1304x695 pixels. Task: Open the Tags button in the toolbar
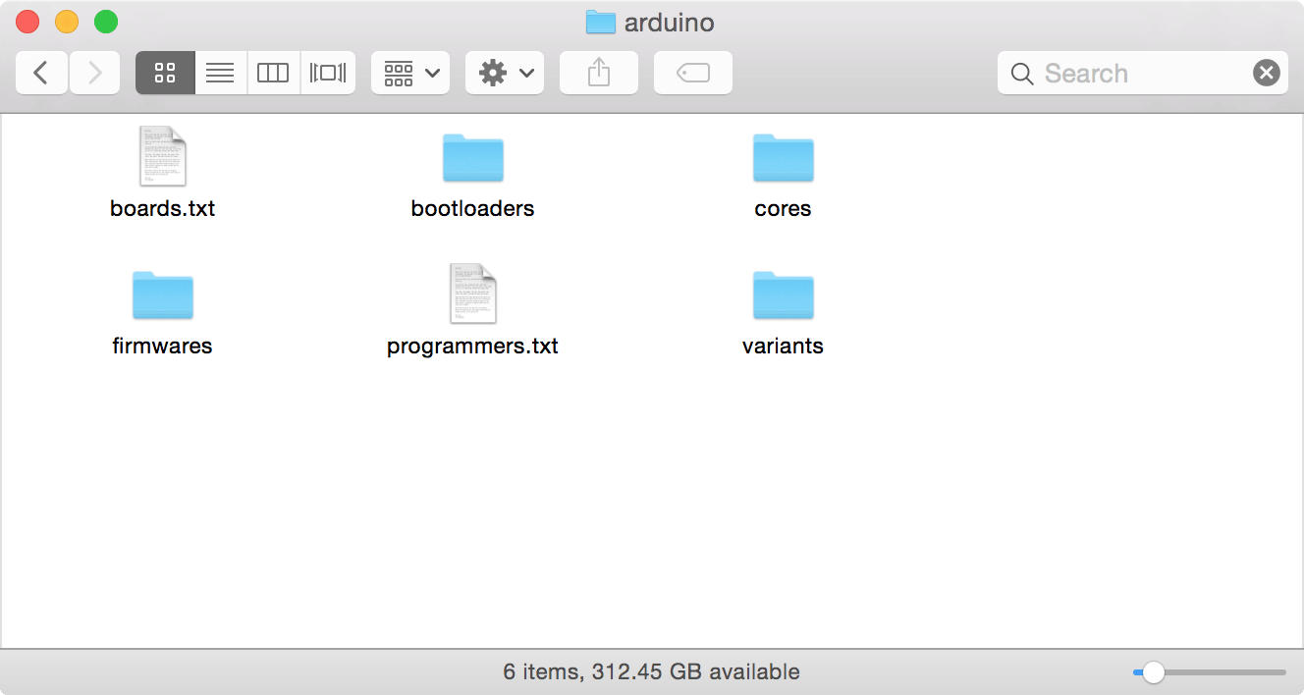pyautogui.click(x=692, y=72)
